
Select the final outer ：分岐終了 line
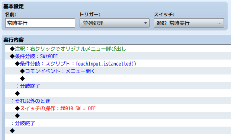pos(118,123)
